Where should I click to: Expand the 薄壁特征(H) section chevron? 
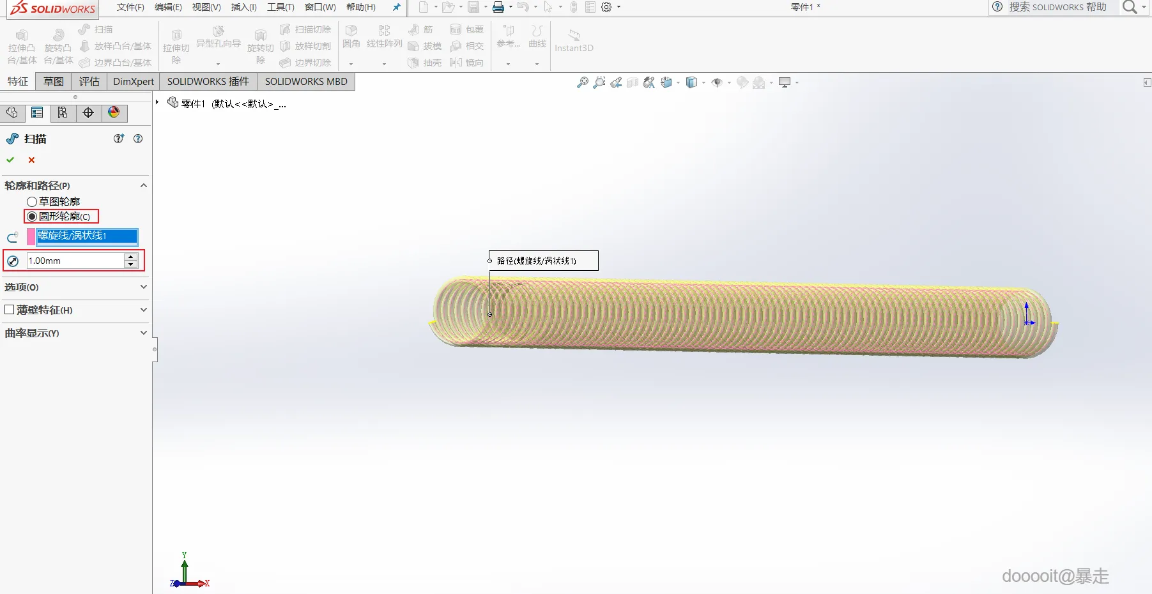coord(144,310)
